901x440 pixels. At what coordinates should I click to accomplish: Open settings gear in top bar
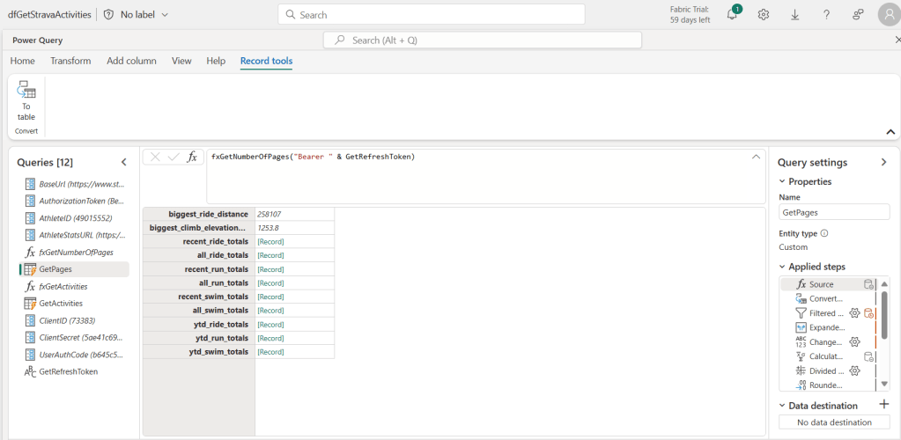[x=764, y=14]
